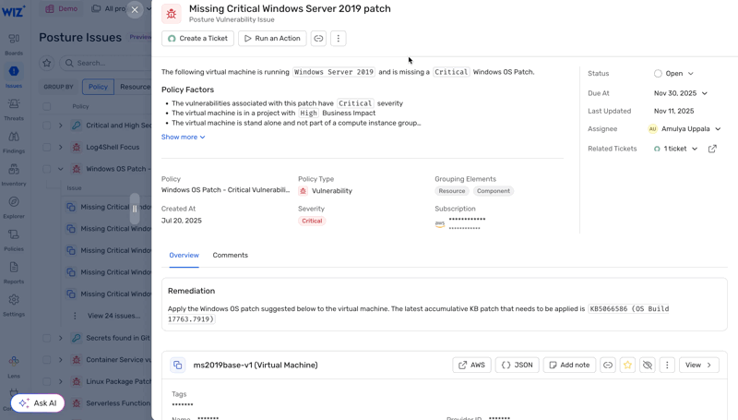Expand policy factors with Show more
The width and height of the screenshot is (738, 420).
point(184,138)
